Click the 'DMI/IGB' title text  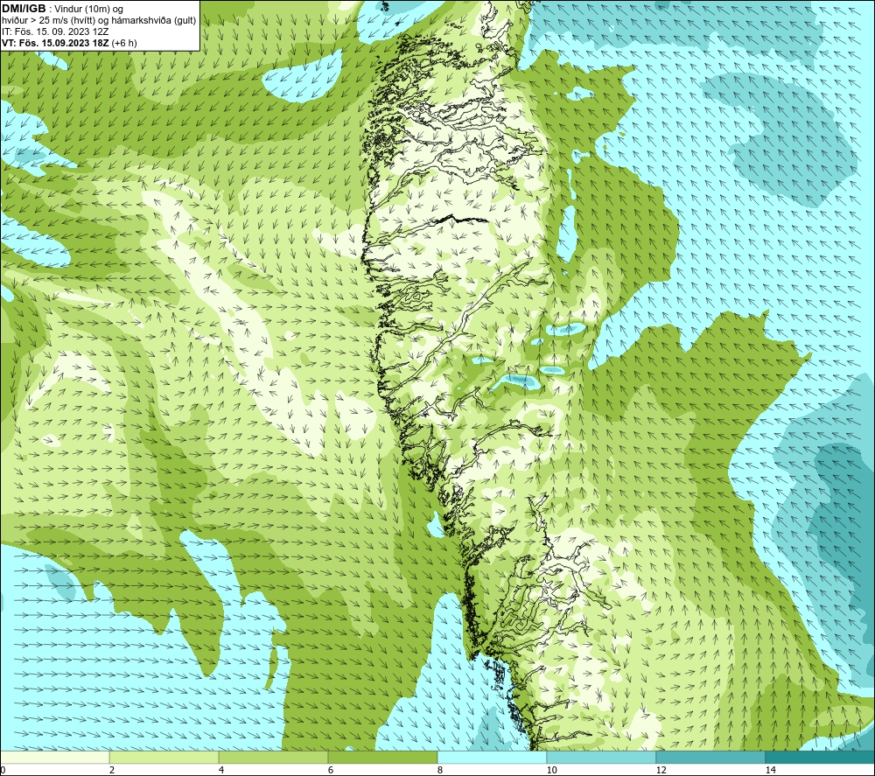point(24,9)
